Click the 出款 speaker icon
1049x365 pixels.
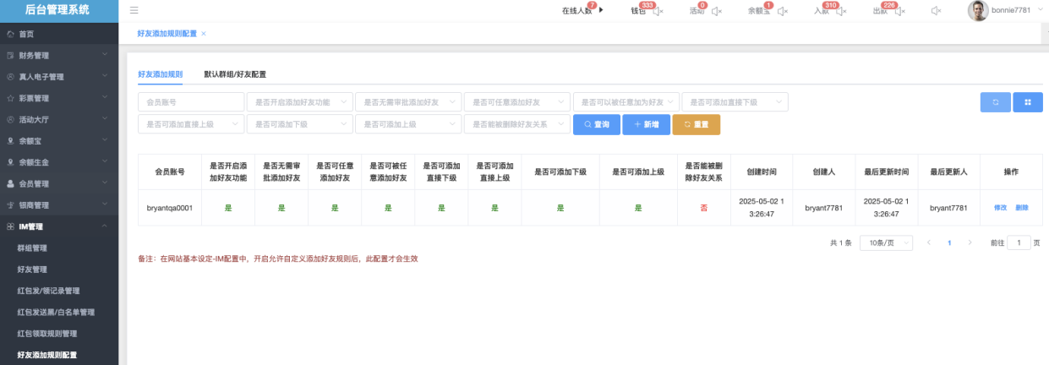(x=899, y=11)
